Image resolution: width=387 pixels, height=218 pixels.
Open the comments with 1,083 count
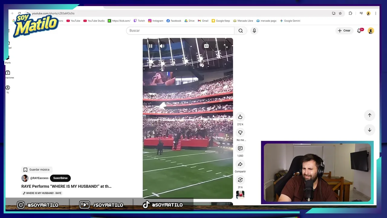[240, 148]
